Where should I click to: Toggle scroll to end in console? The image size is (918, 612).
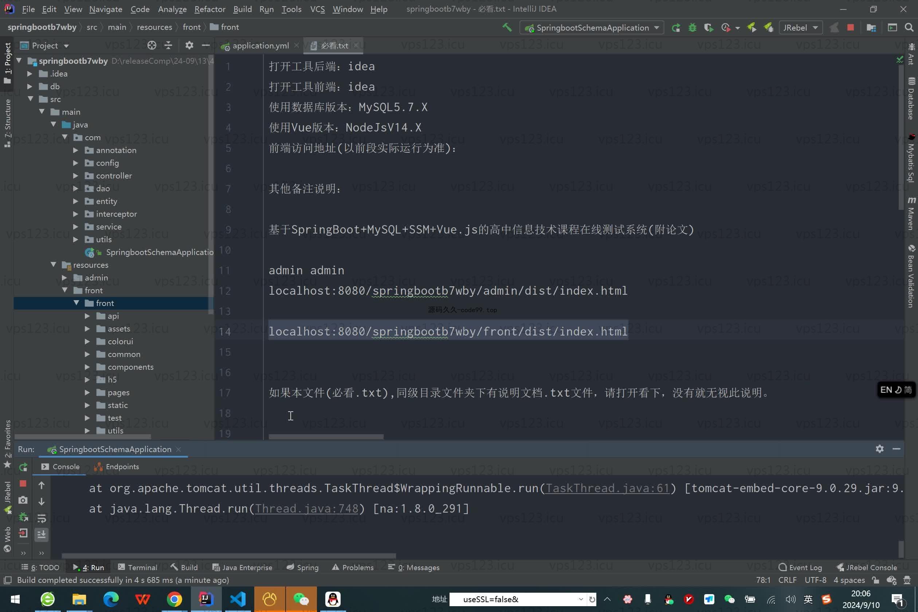42,534
